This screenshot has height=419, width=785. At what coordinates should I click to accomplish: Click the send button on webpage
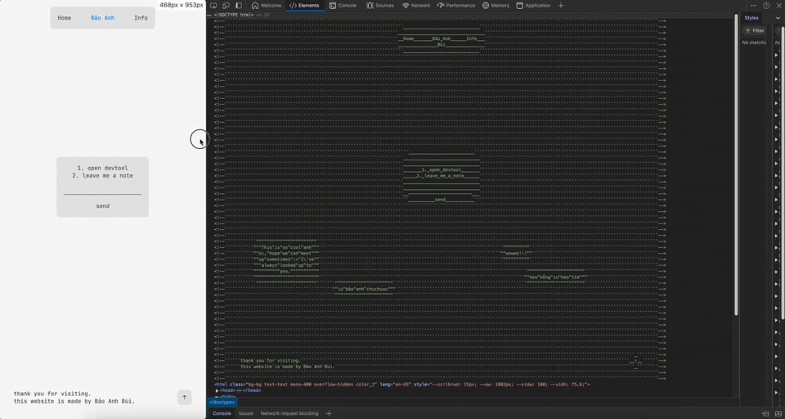click(x=103, y=206)
